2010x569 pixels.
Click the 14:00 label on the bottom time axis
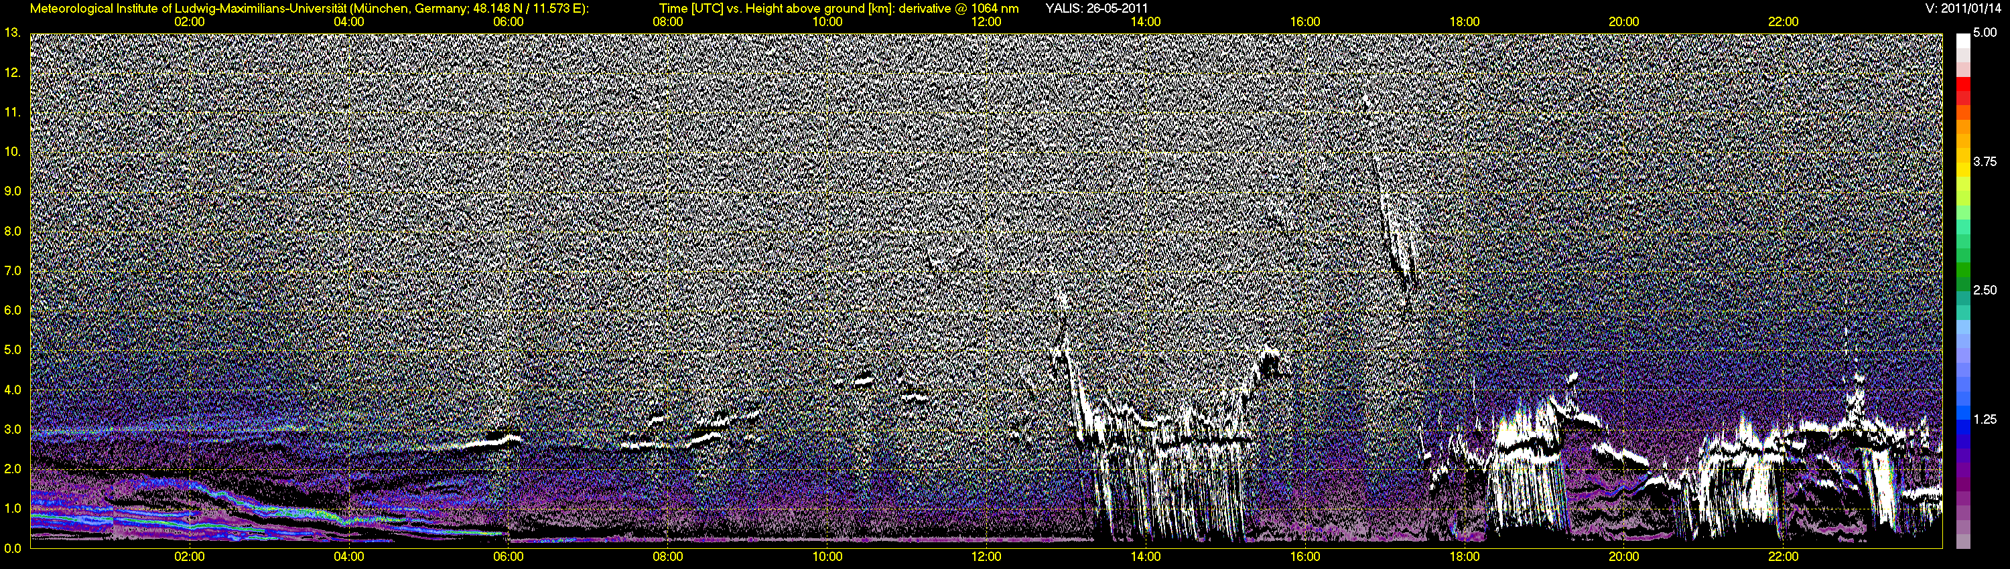(x=1146, y=558)
